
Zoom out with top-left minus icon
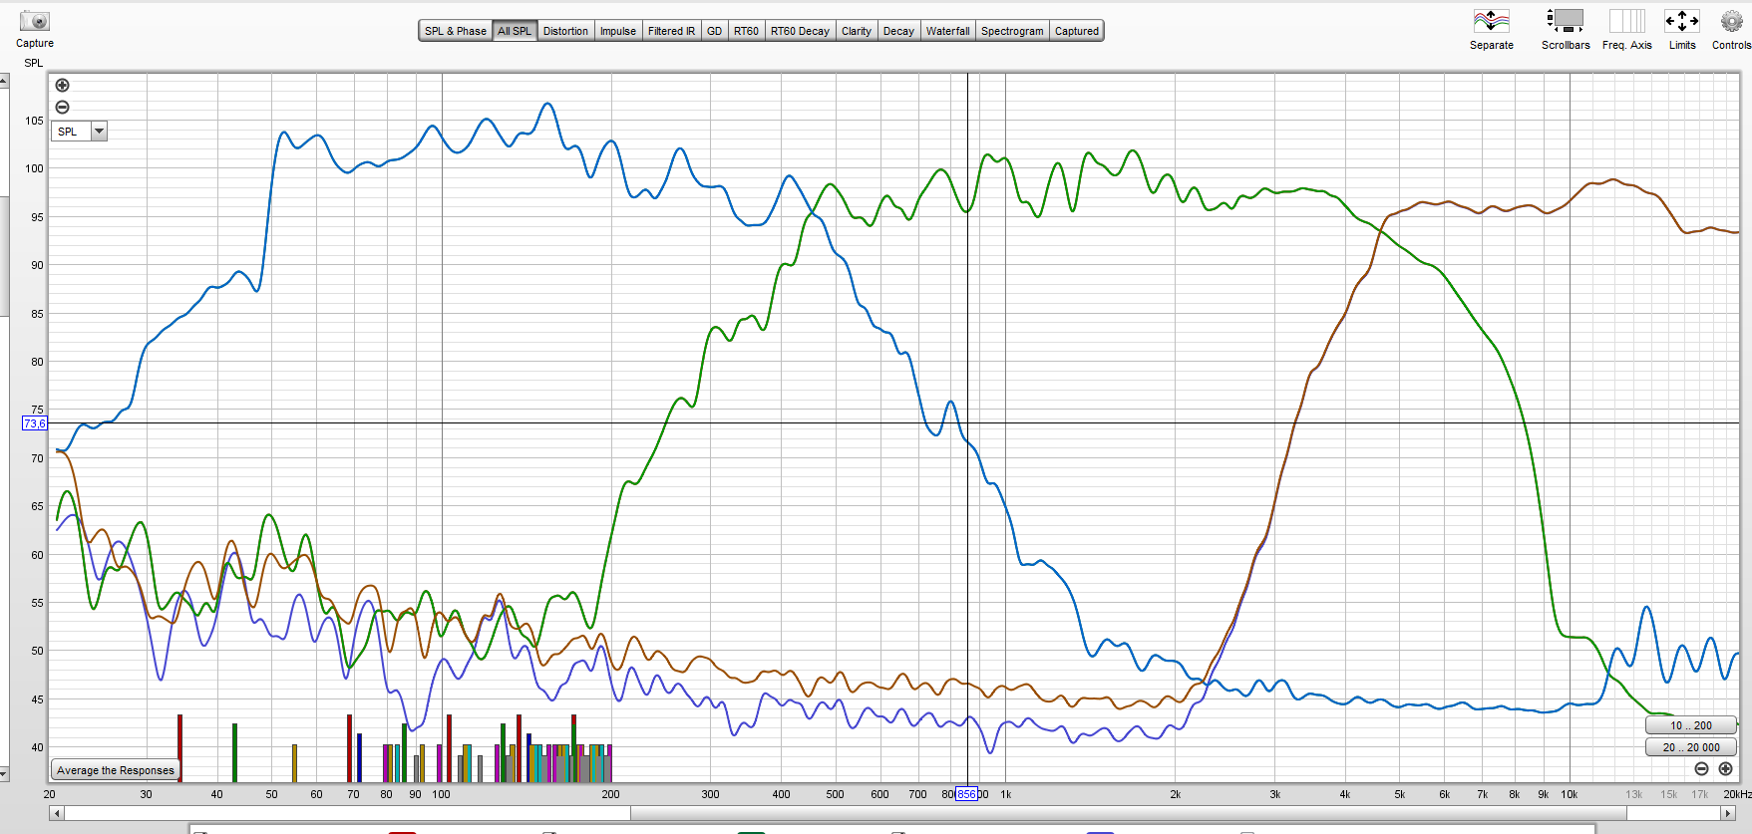pyautogui.click(x=62, y=108)
